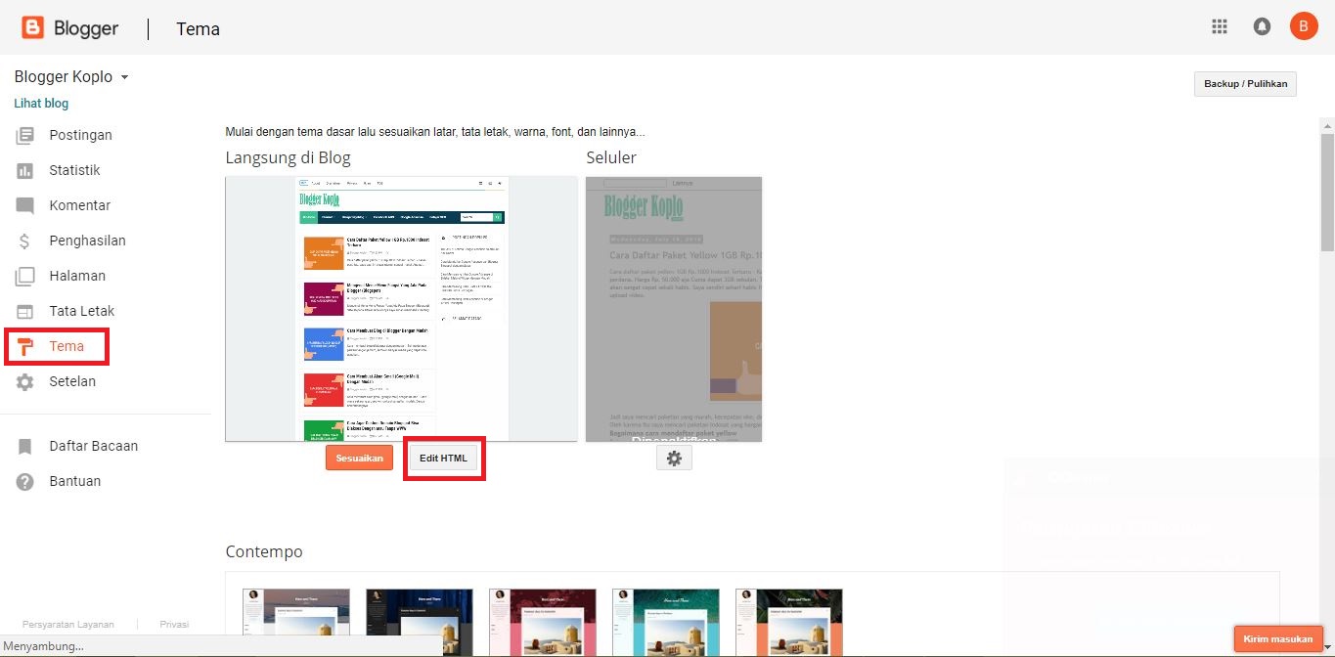Open the Privasi footer link
This screenshot has width=1335, height=657.
tap(174, 624)
